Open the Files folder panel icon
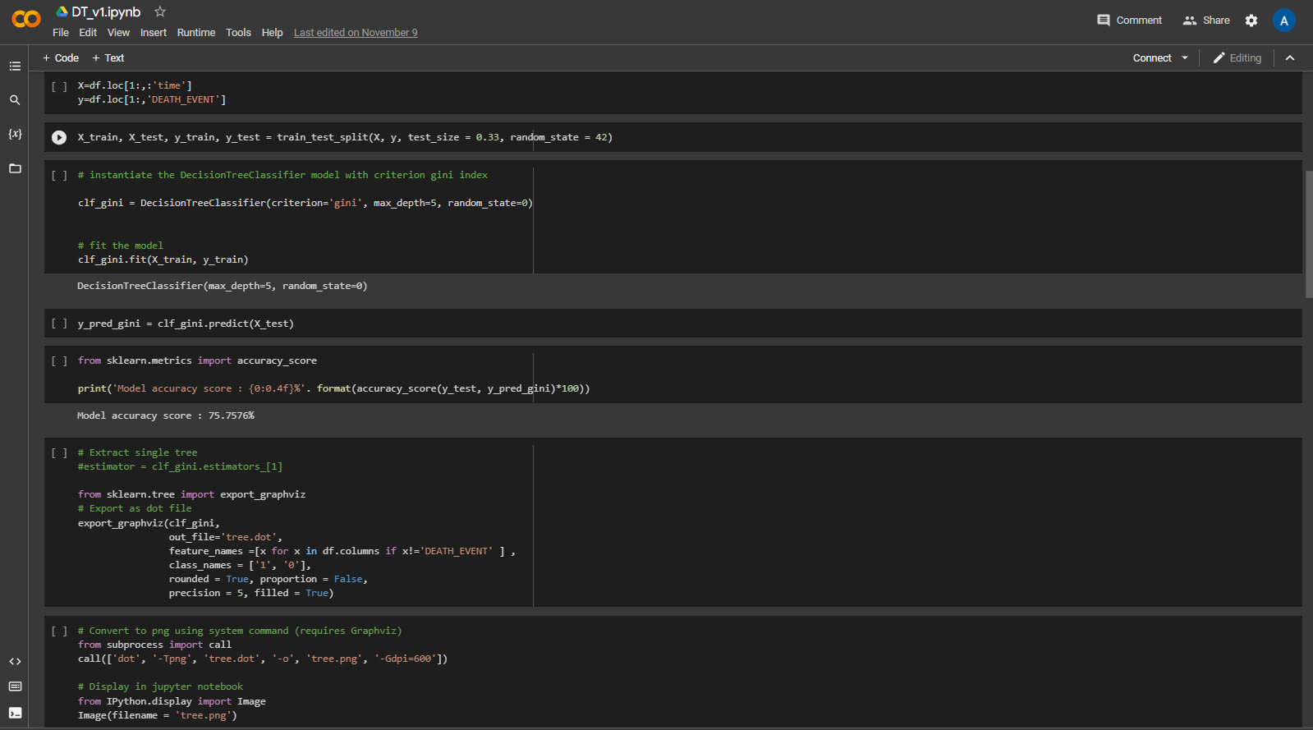 coord(15,168)
